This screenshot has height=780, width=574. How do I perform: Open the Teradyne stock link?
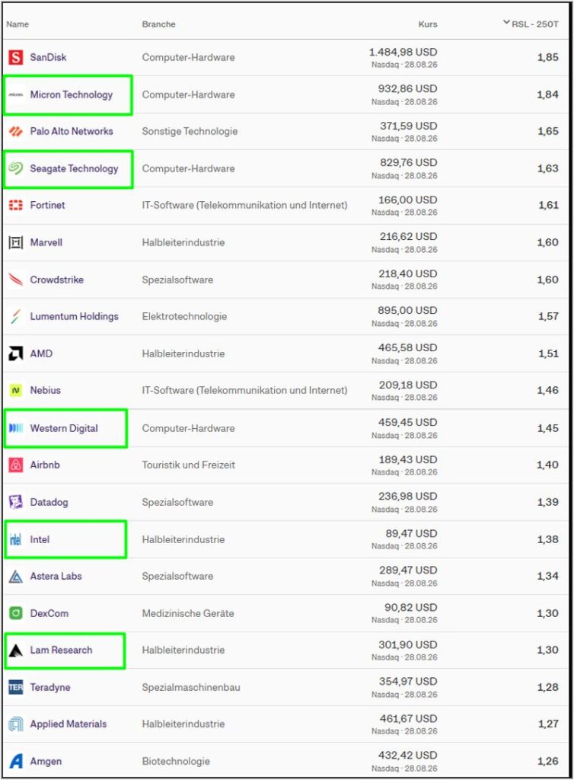tap(50, 688)
